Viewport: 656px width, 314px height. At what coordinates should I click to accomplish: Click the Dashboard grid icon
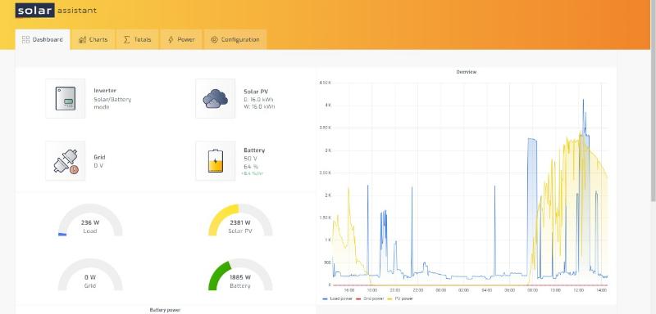click(x=25, y=39)
